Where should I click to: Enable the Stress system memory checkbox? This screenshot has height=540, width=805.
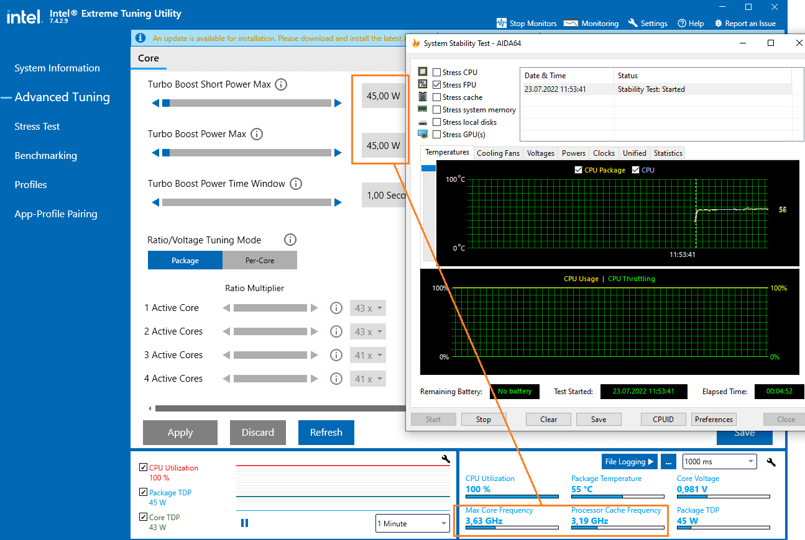click(437, 110)
